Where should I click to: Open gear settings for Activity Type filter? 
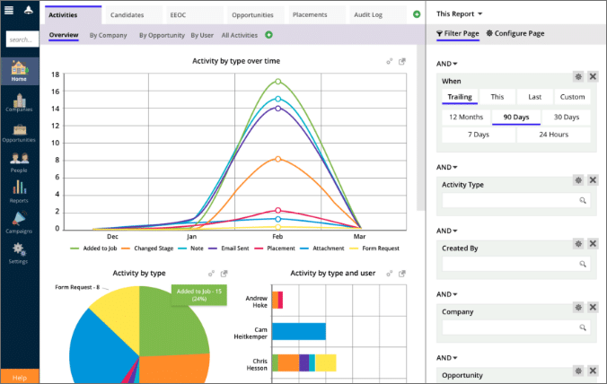click(x=578, y=179)
